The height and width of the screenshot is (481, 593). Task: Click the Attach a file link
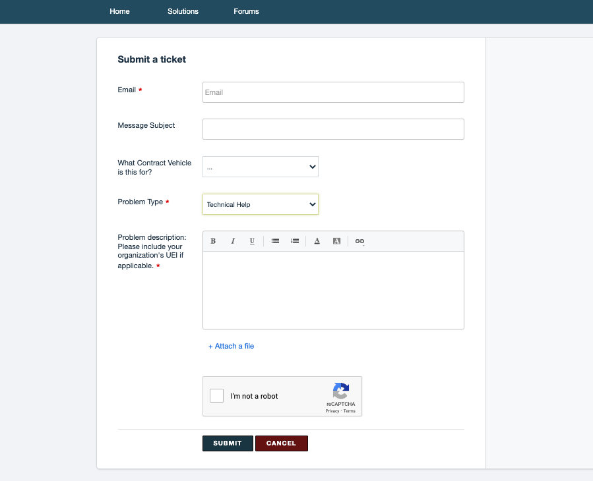(x=231, y=346)
